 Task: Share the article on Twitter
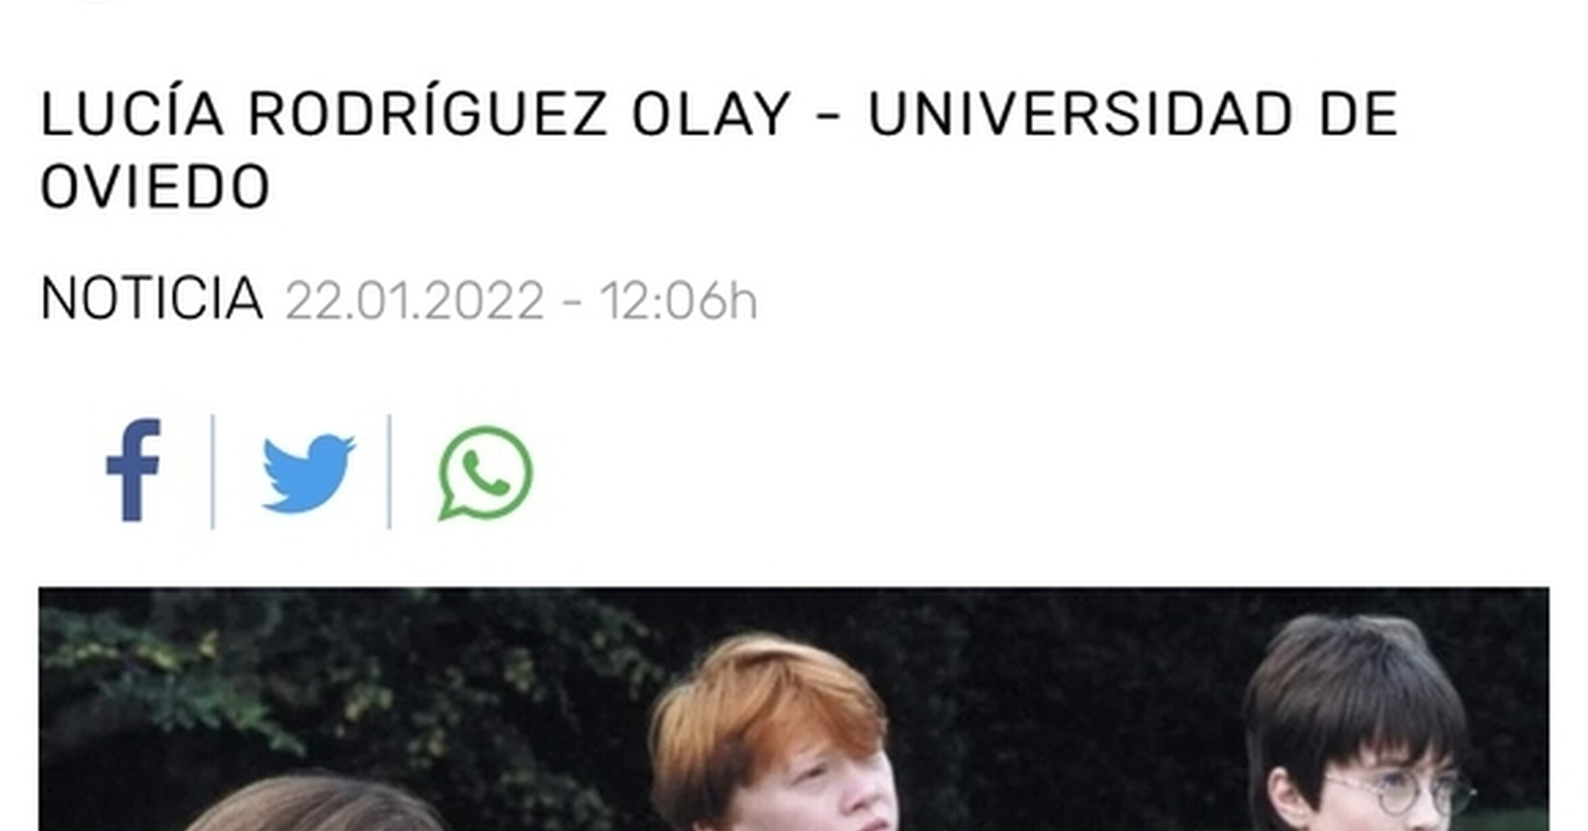coord(309,473)
